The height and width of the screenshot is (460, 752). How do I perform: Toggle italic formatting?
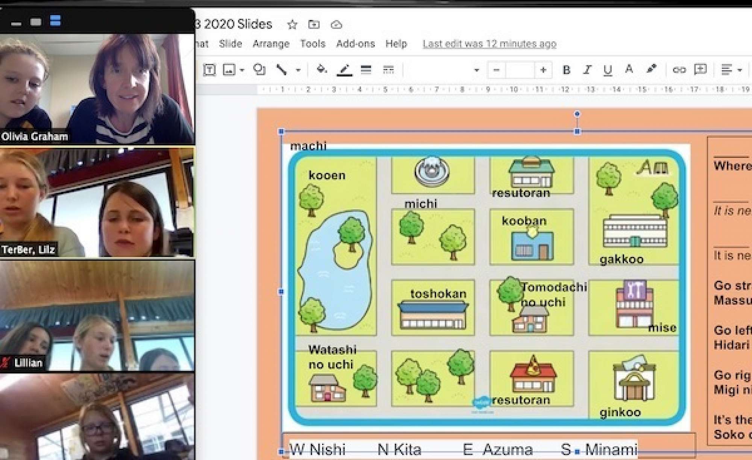pos(587,70)
